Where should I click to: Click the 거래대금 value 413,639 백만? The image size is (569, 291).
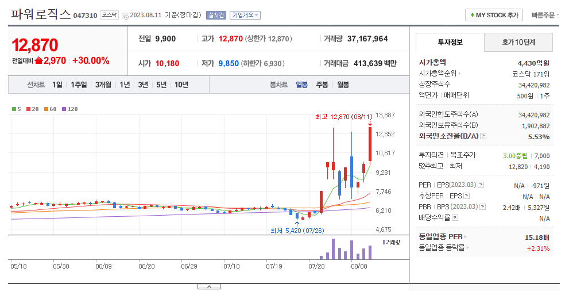(375, 64)
